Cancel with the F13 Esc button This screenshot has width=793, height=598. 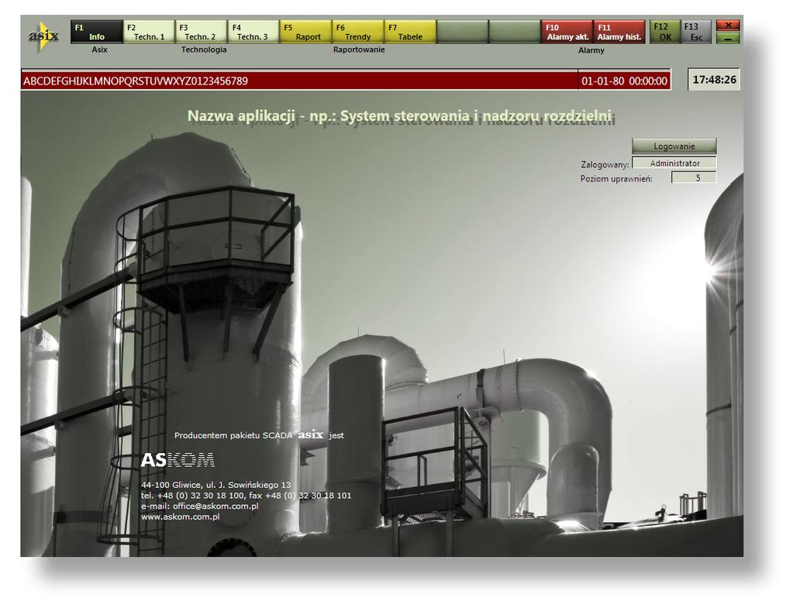point(696,32)
